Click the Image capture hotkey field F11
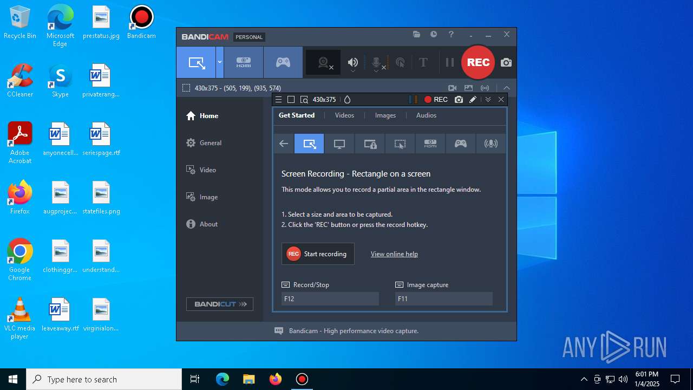693x390 pixels. 444,298
